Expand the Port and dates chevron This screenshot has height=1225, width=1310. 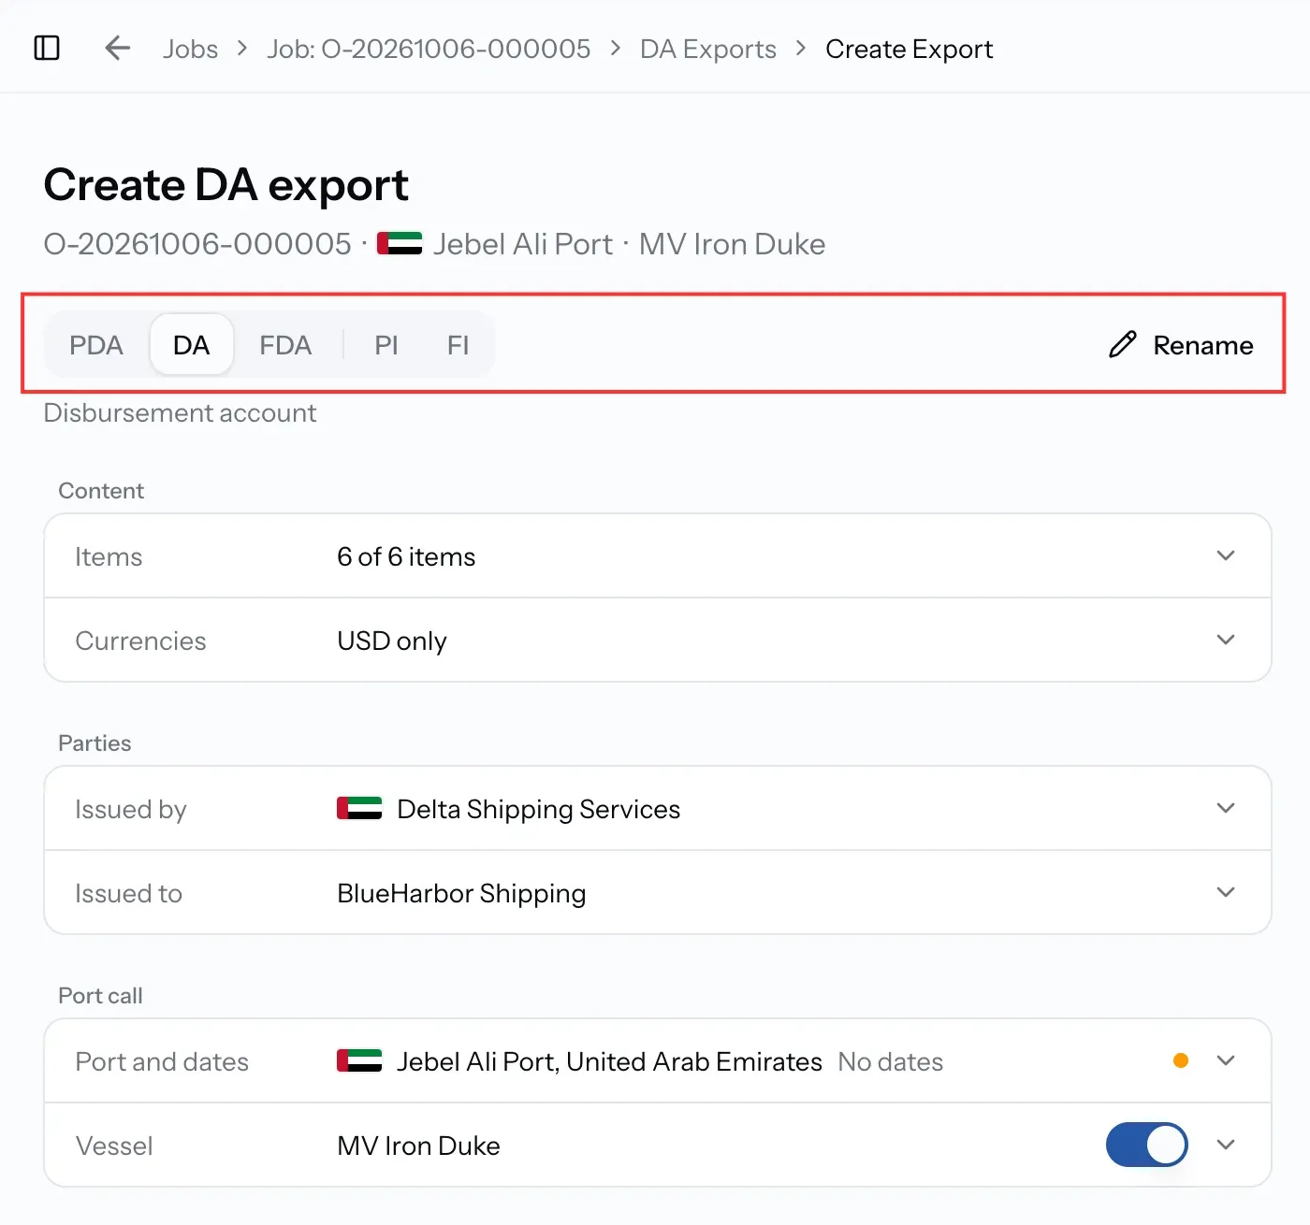(1226, 1060)
